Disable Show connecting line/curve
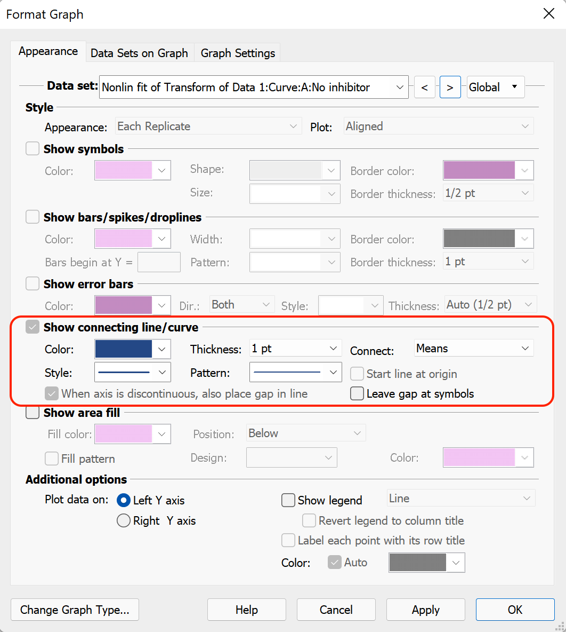The image size is (566, 632). pyautogui.click(x=32, y=327)
